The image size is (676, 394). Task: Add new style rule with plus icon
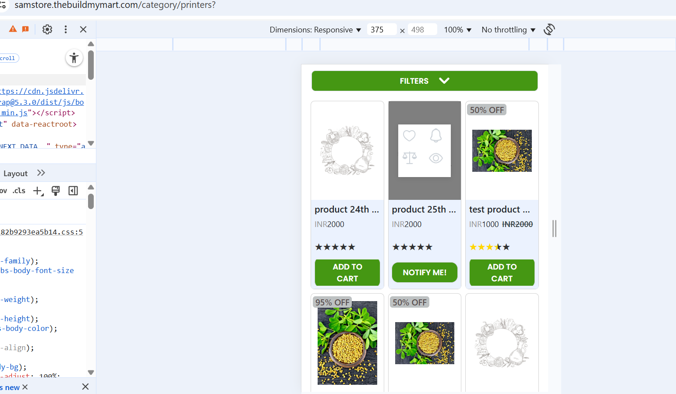point(39,191)
